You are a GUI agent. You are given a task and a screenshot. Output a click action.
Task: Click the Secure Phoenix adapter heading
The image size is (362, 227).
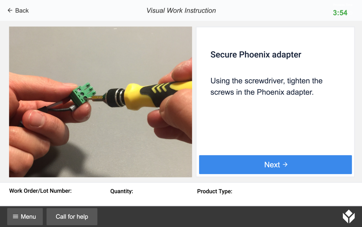pyautogui.click(x=256, y=54)
